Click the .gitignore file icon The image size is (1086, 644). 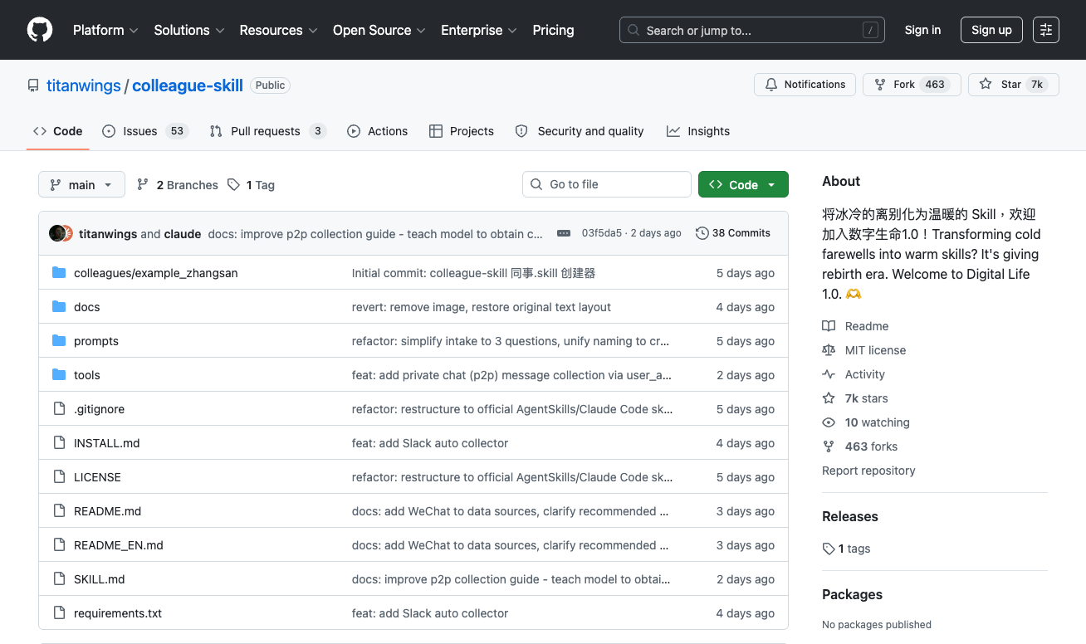pyautogui.click(x=59, y=408)
